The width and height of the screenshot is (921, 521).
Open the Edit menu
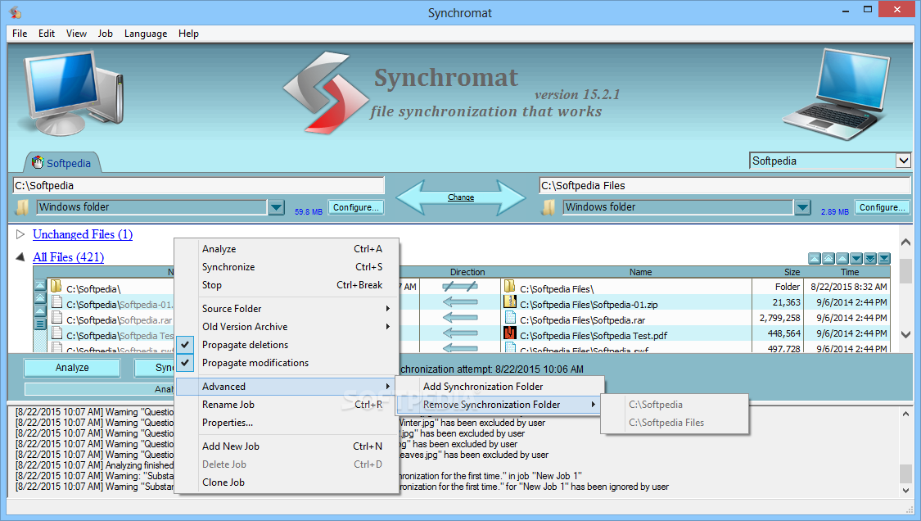(x=47, y=34)
